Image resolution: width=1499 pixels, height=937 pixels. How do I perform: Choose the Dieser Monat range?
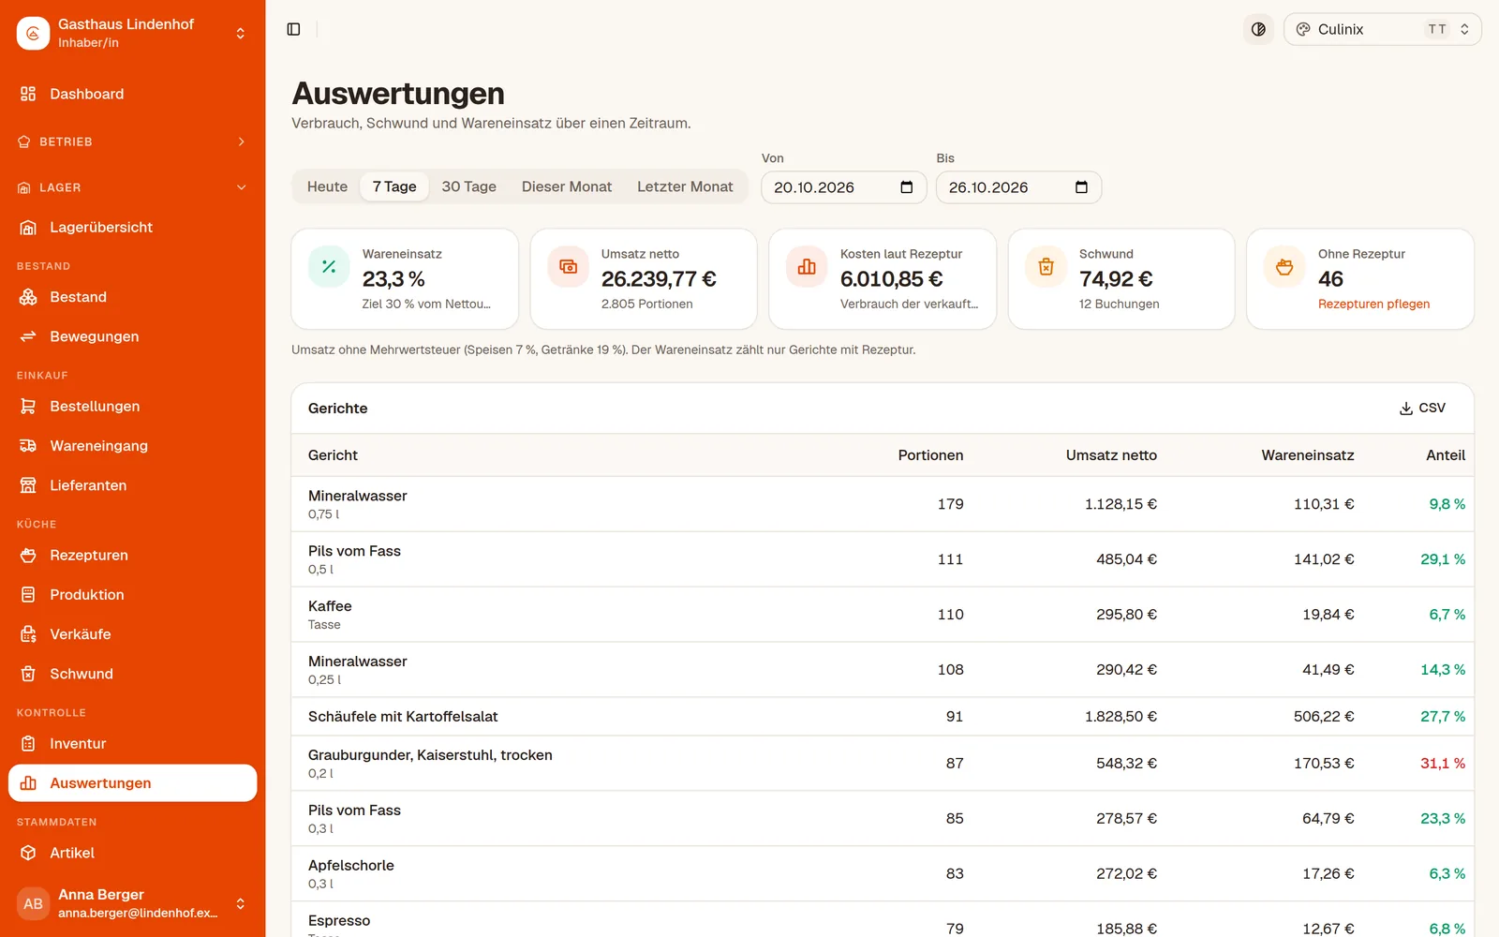tap(567, 186)
